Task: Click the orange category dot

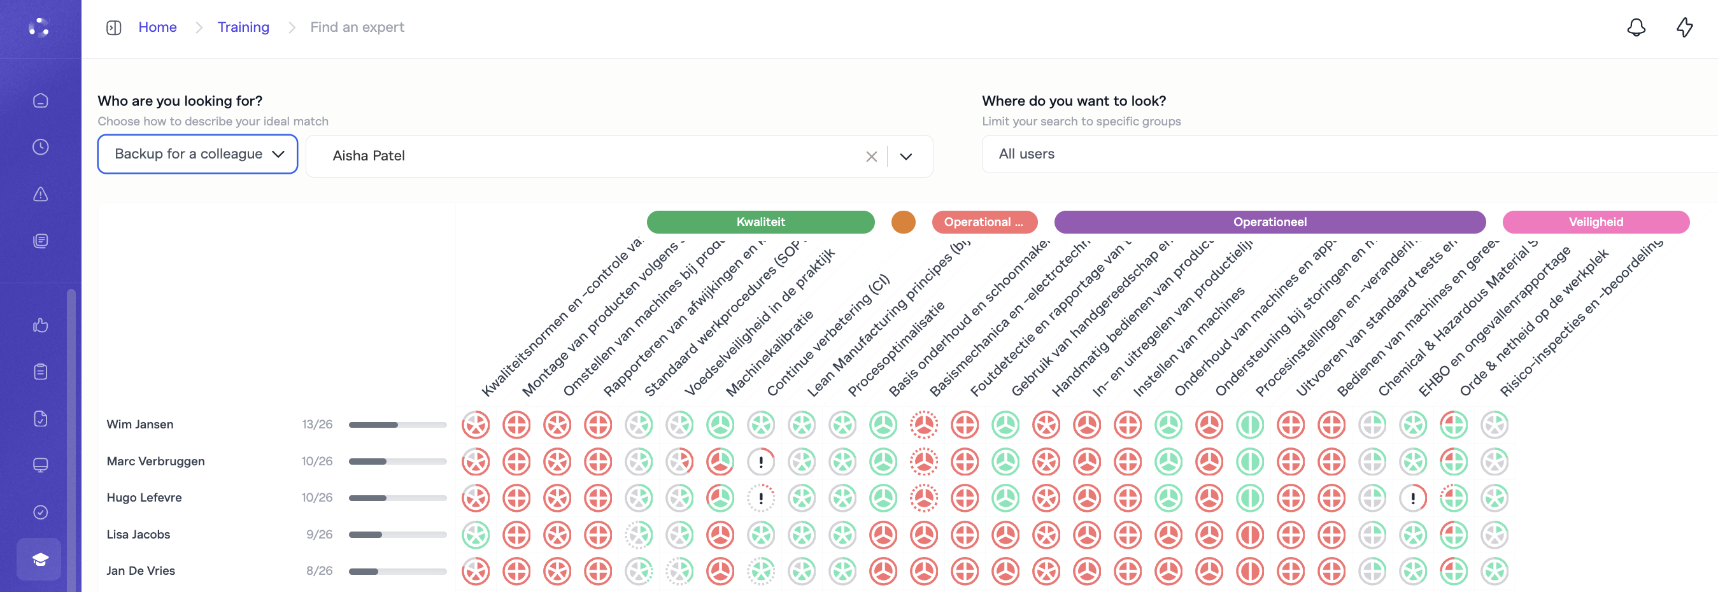Action: coord(903,222)
